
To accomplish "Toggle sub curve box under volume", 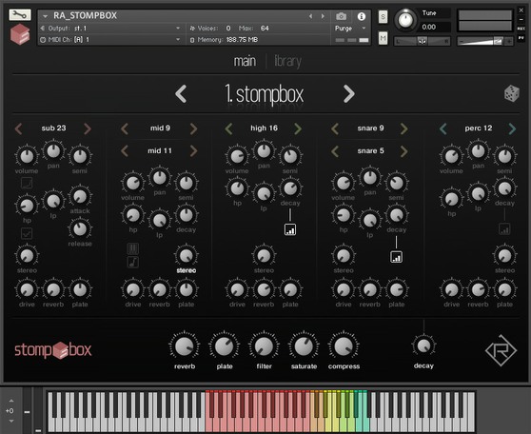I will click(27, 183).
